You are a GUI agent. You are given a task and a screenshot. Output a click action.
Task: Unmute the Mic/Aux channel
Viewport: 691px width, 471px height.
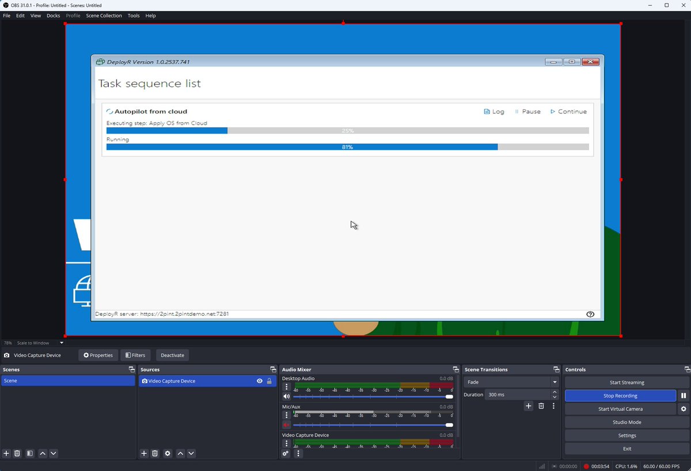(x=286, y=425)
